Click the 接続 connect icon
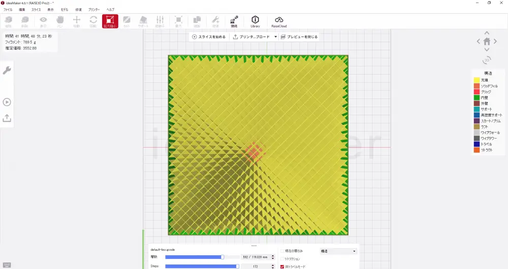This screenshot has height=269, width=508. 234,21
